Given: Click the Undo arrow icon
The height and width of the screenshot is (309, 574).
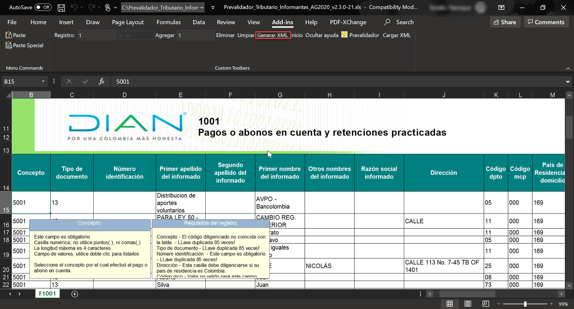Looking at the screenshot, I should point(74,7).
